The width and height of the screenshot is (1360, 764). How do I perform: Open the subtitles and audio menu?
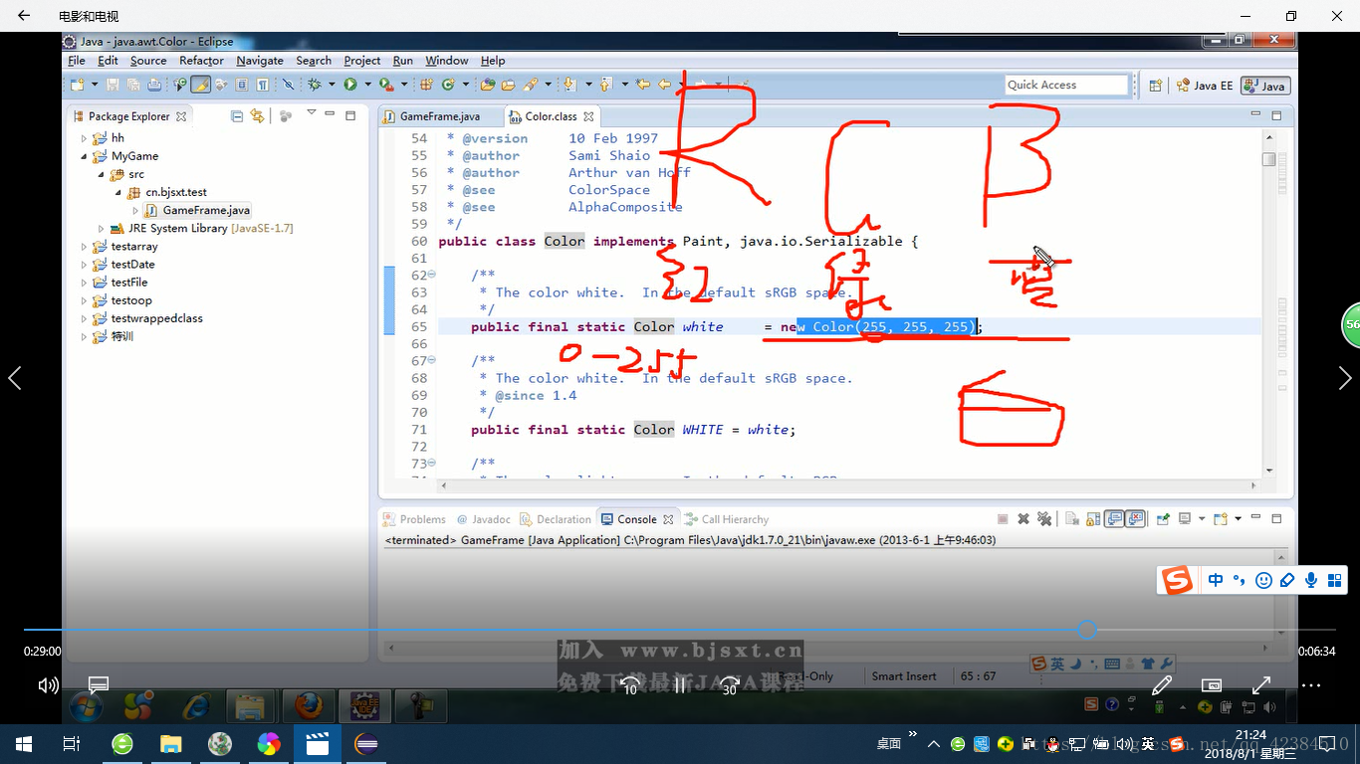coord(98,685)
